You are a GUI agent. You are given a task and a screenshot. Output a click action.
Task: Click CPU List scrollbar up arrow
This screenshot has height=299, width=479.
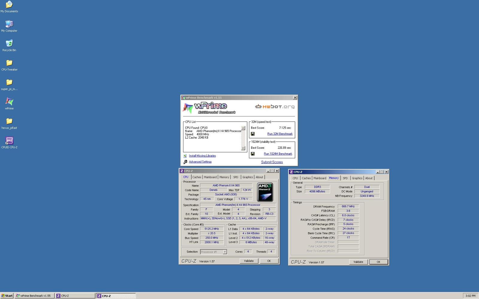(x=243, y=128)
